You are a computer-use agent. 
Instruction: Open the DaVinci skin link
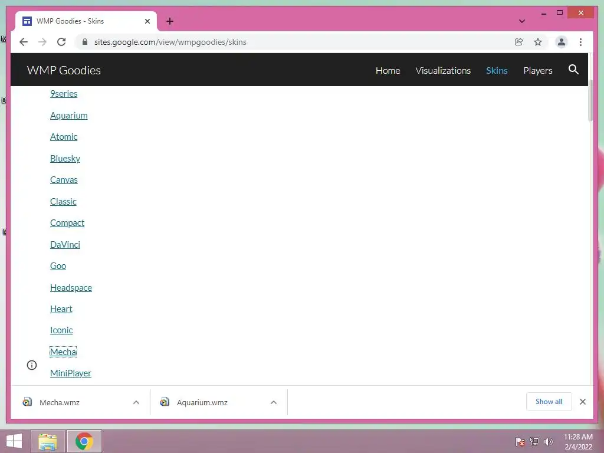pyautogui.click(x=65, y=245)
